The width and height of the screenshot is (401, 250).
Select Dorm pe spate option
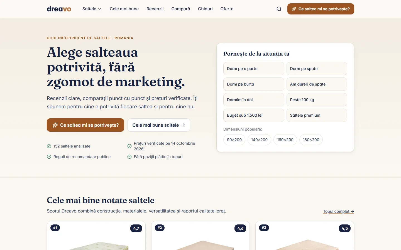tap(317, 69)
